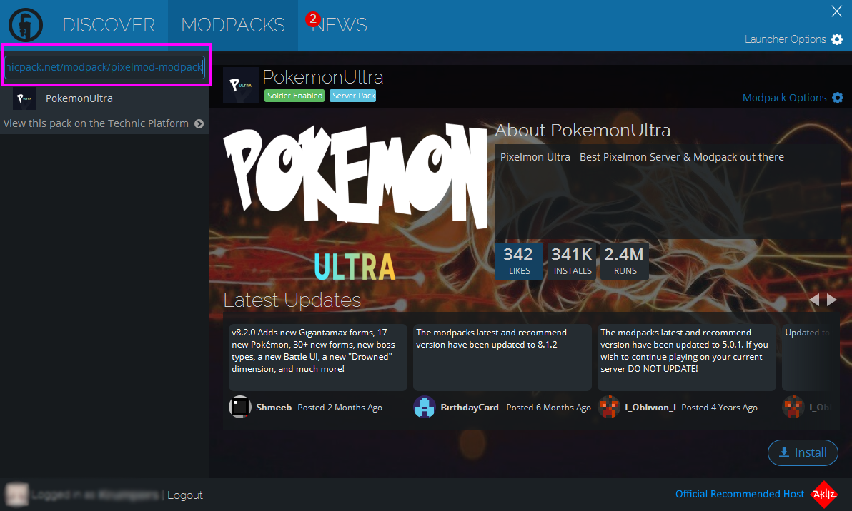
Task: Click I_Oblivion_'s avatar icon
Action: click(608, 407)
